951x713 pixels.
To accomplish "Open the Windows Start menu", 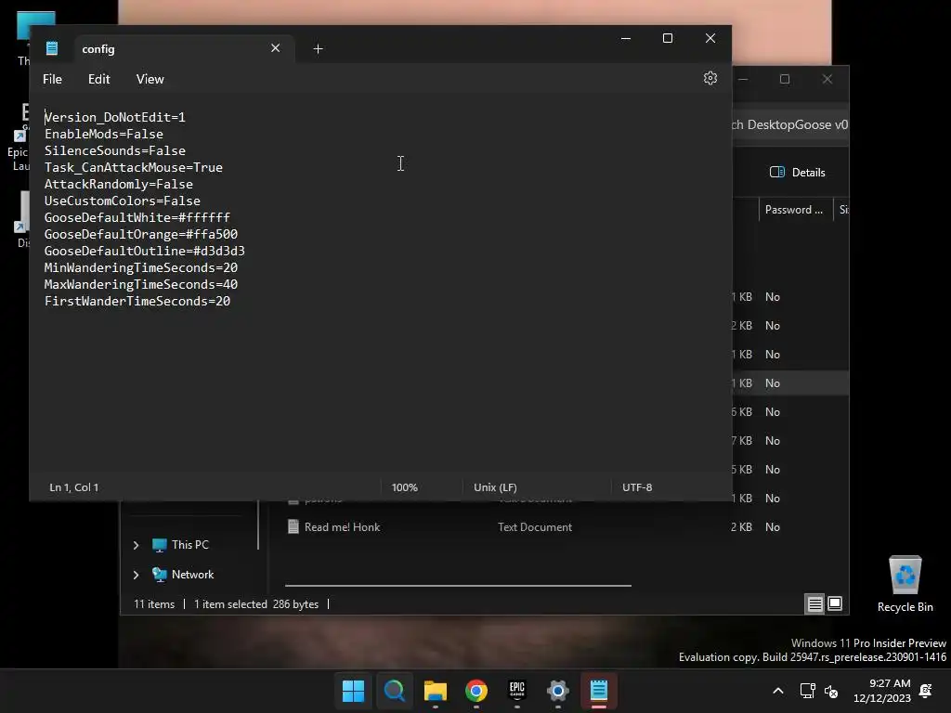I will point(353,691).
